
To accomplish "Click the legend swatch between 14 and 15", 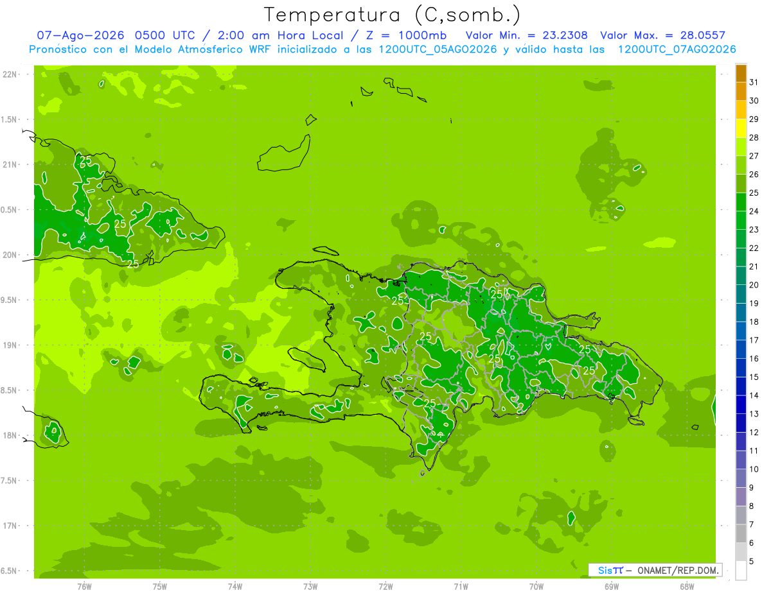I will (x=741, y=386).
